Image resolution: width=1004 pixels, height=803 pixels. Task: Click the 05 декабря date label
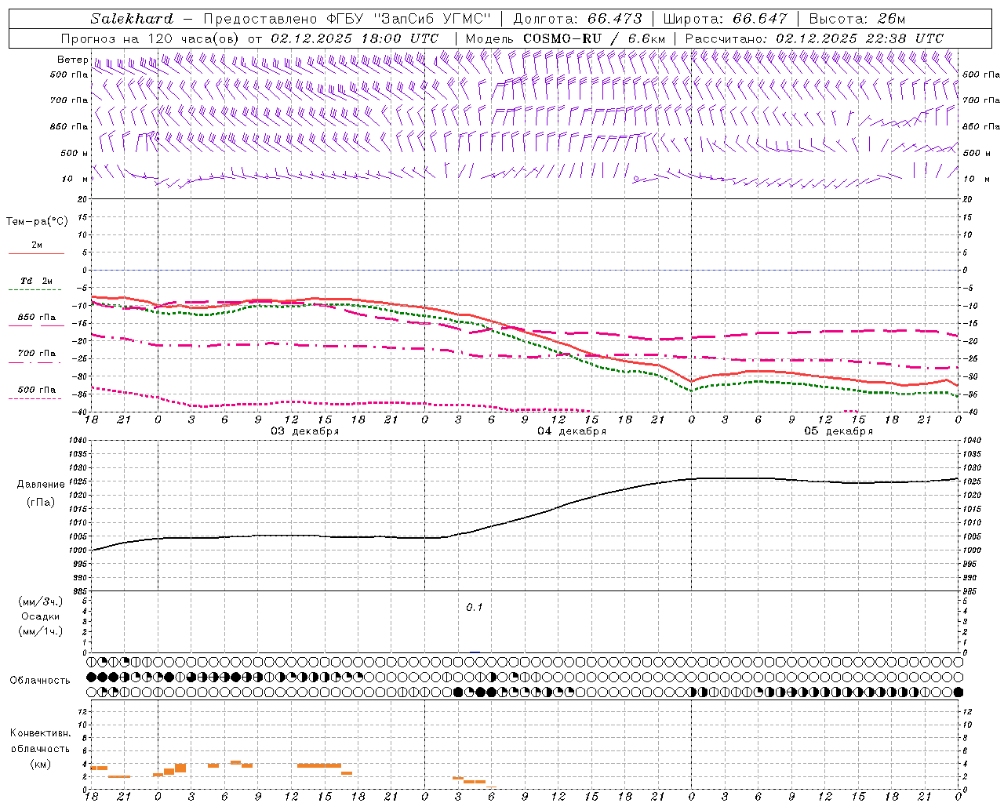838,431
